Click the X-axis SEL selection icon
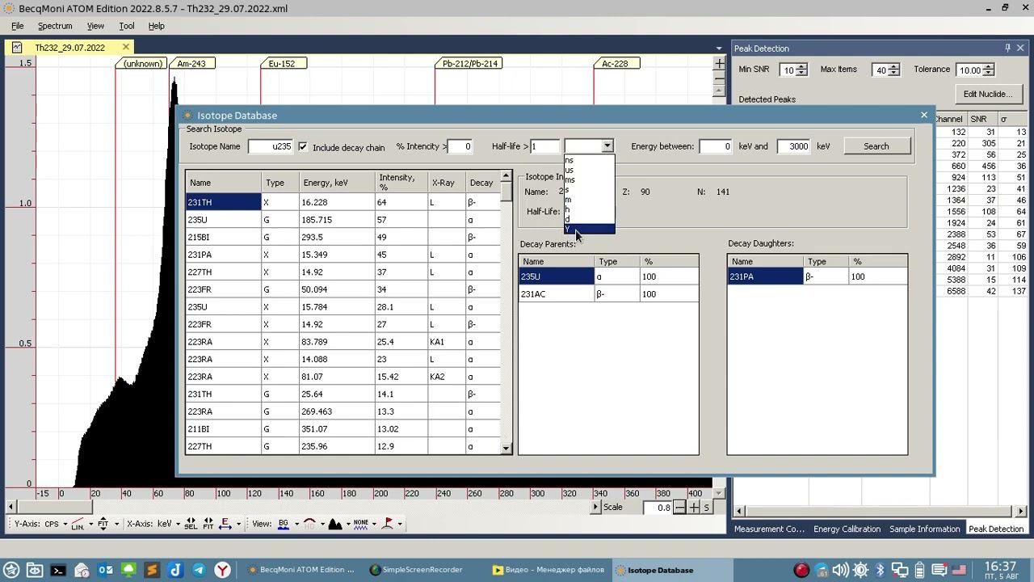 [x=191, y=524]
